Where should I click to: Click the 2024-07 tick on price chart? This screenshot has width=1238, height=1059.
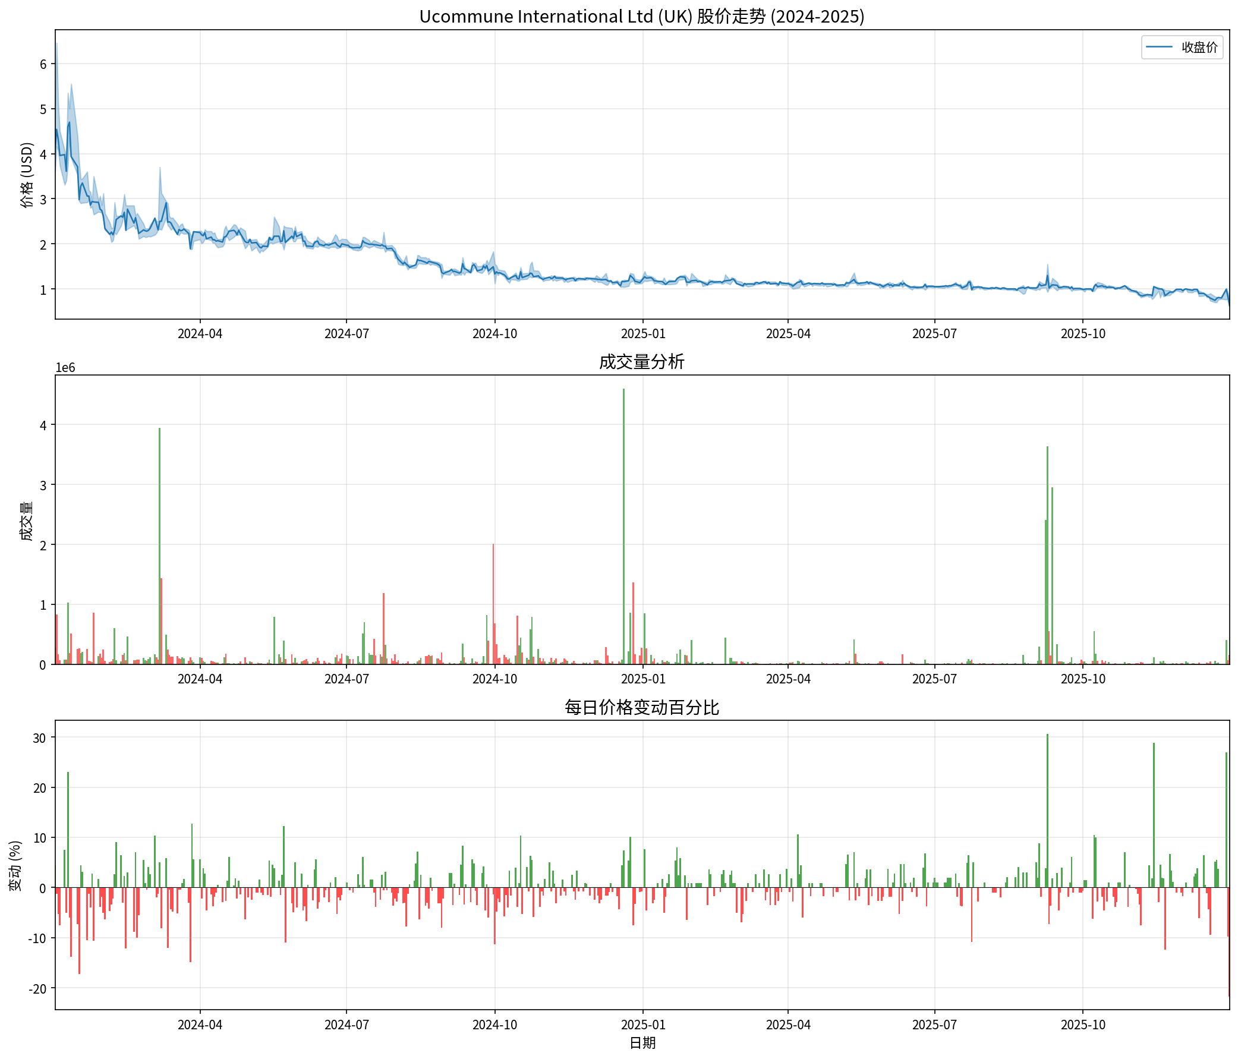[346, 334]
